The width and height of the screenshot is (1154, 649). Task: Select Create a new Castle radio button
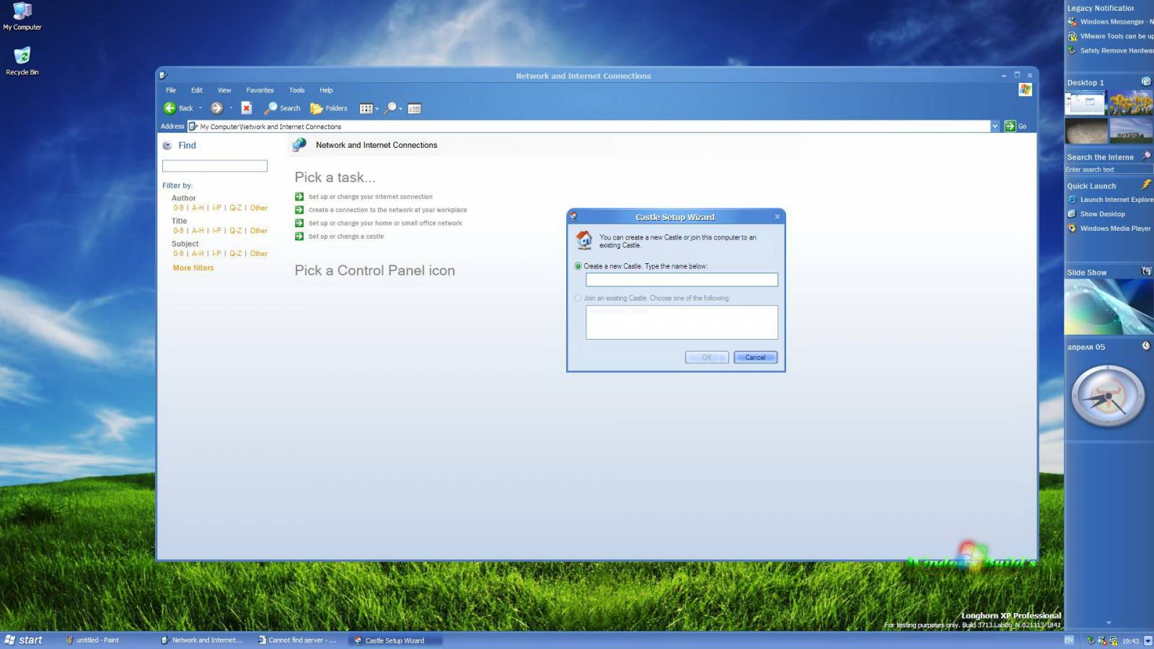(578, 266)
